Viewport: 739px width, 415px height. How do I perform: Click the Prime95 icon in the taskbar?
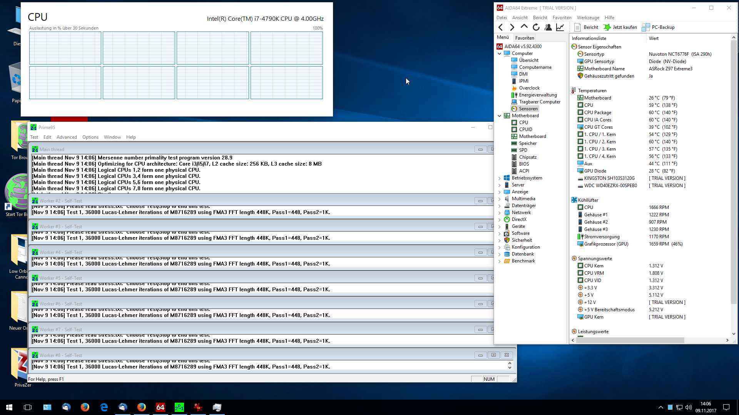[x=179, y=407]
